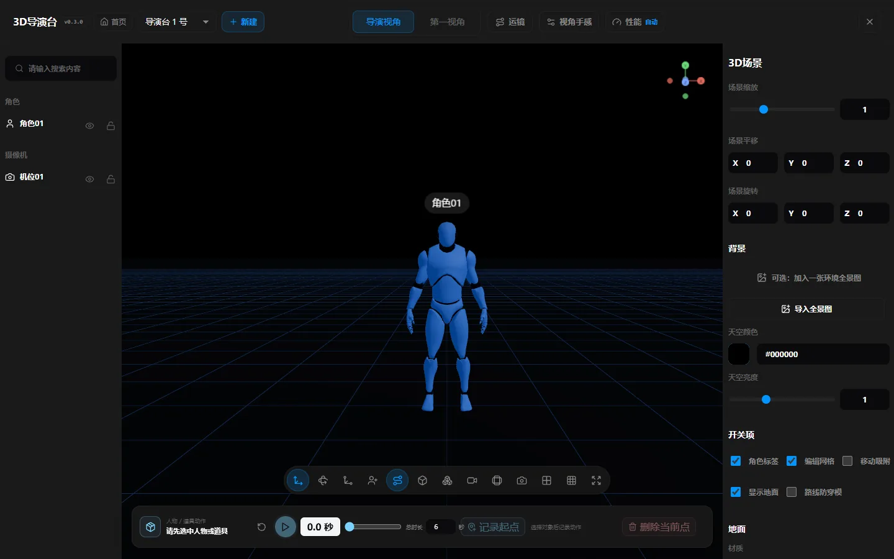894x559 pixels.
Task: Click the 场景旋转 Z field
Action: 864,213
